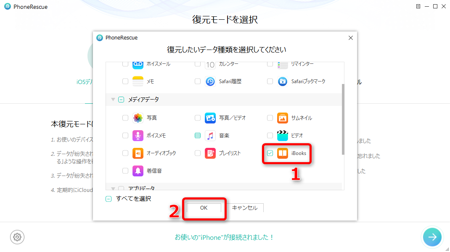Screen dimensions: 450x252
Task: Click the iBooks book icon
Action: [x=282, y=153]
